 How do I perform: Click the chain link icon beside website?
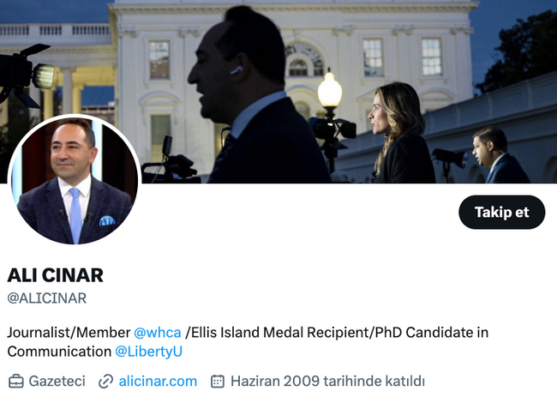(105, 382)
